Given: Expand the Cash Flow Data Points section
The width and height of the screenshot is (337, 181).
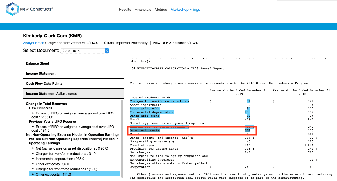Looking at the screenshot, I should click(74, 84).
